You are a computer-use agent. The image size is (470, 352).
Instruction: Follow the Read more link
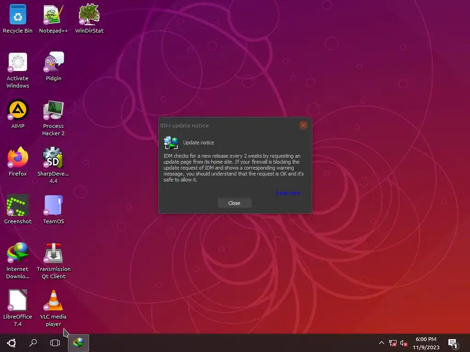[288, 193]
